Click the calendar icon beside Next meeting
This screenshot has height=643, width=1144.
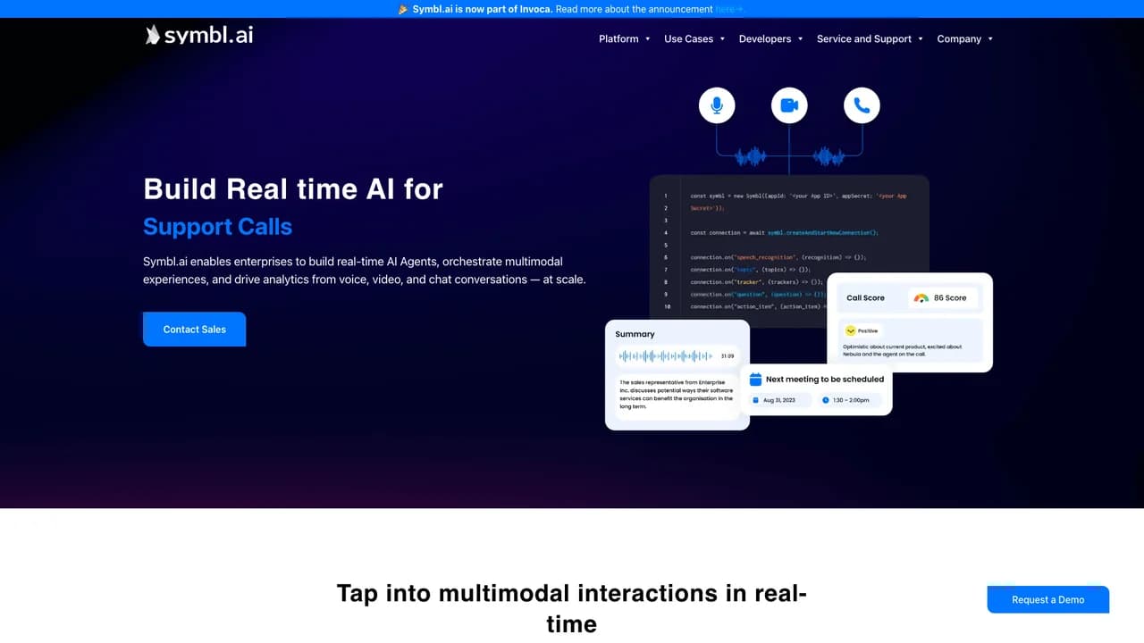coord(755,379)
